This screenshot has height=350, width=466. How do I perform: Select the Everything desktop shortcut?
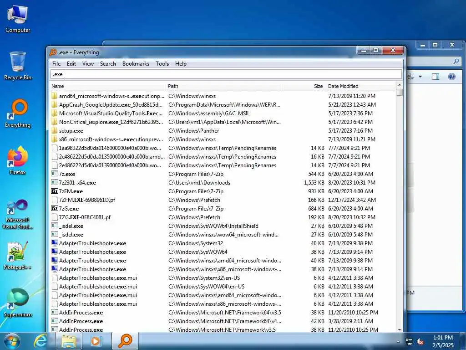click(18, 113)
